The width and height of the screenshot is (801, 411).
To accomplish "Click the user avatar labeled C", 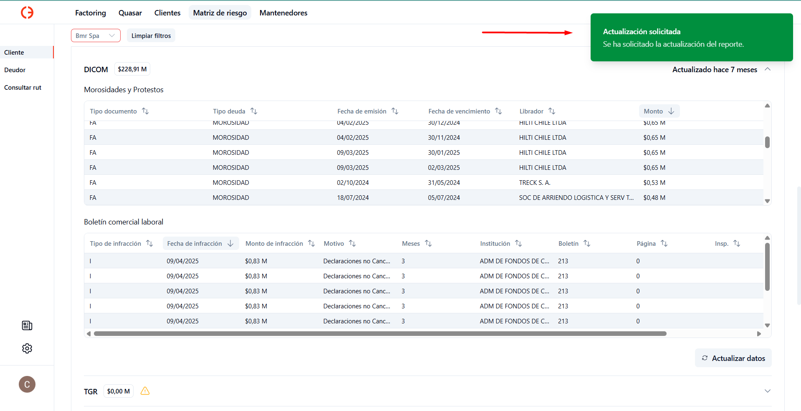I will [27, 384].
